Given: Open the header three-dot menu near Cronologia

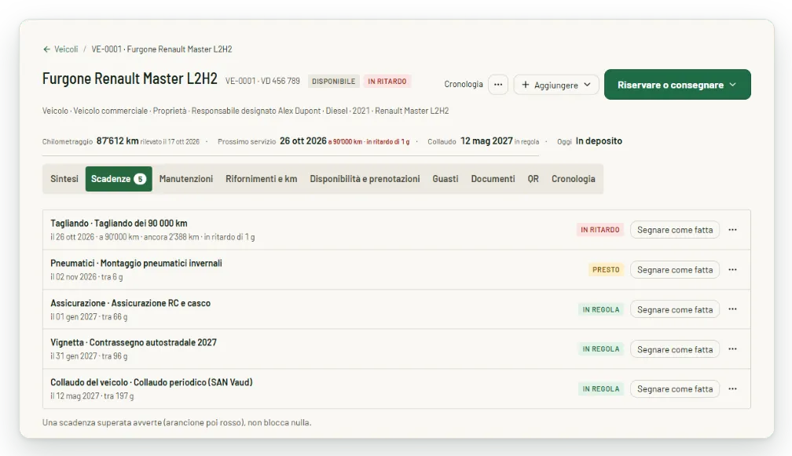Looking at the screenshot, I should (x=498, y=85).
